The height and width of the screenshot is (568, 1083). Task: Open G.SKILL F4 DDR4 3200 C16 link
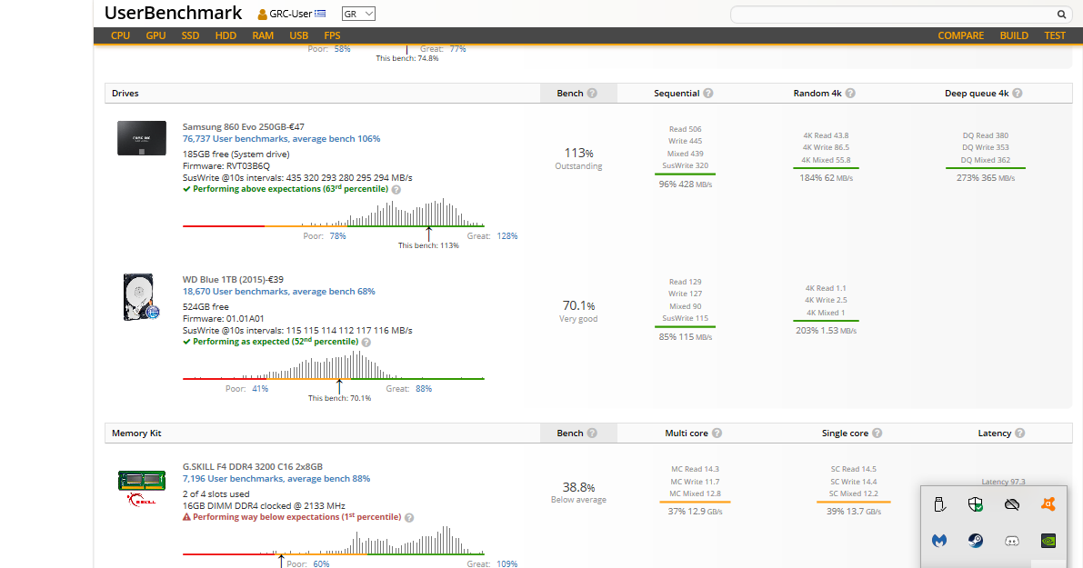[x=252, y=466]
